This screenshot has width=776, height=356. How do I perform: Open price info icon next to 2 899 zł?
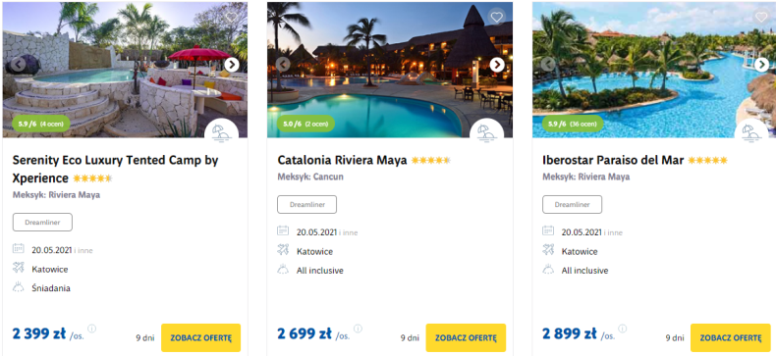[x=623, y=329]
